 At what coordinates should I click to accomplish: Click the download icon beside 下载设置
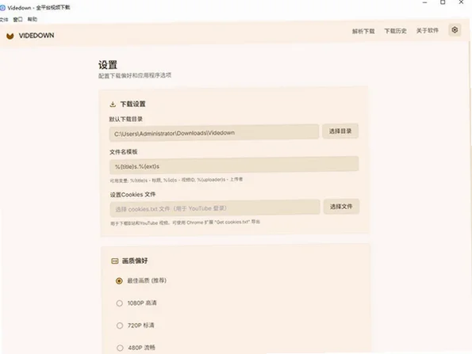113,105
